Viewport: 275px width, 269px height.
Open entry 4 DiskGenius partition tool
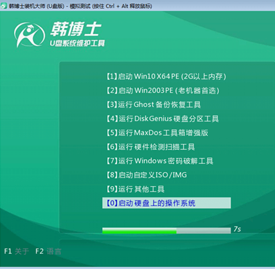[x=162, y=119]
